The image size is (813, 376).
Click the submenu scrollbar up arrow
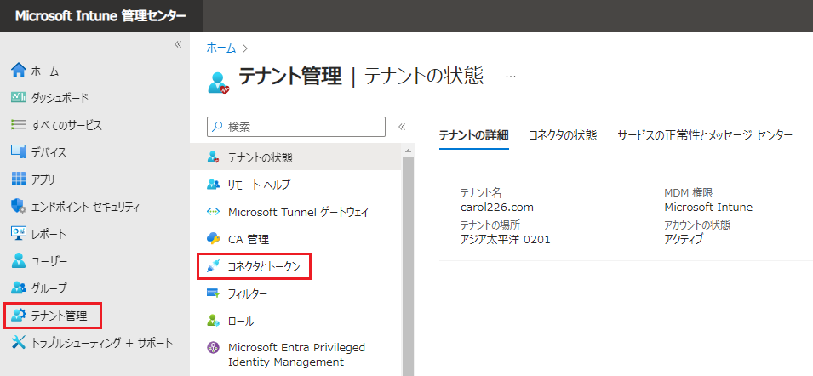tap(408, 151)
